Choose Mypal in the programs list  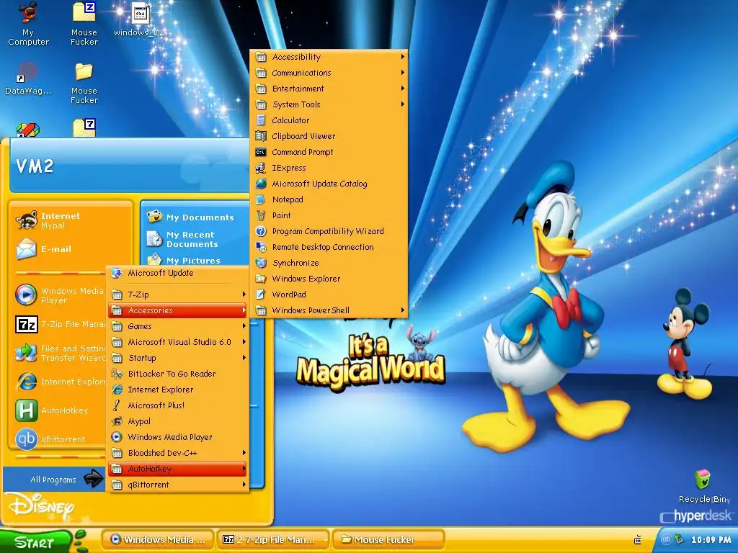click(x=178, y=421)
